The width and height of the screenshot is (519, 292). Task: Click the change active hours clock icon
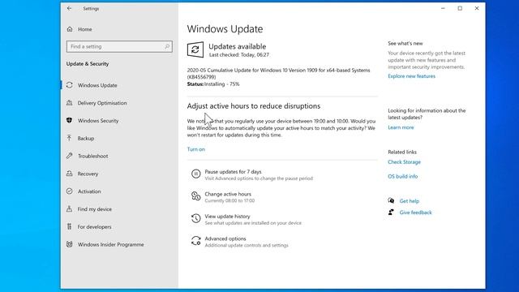pyautogui.click(x=196, y=196)
